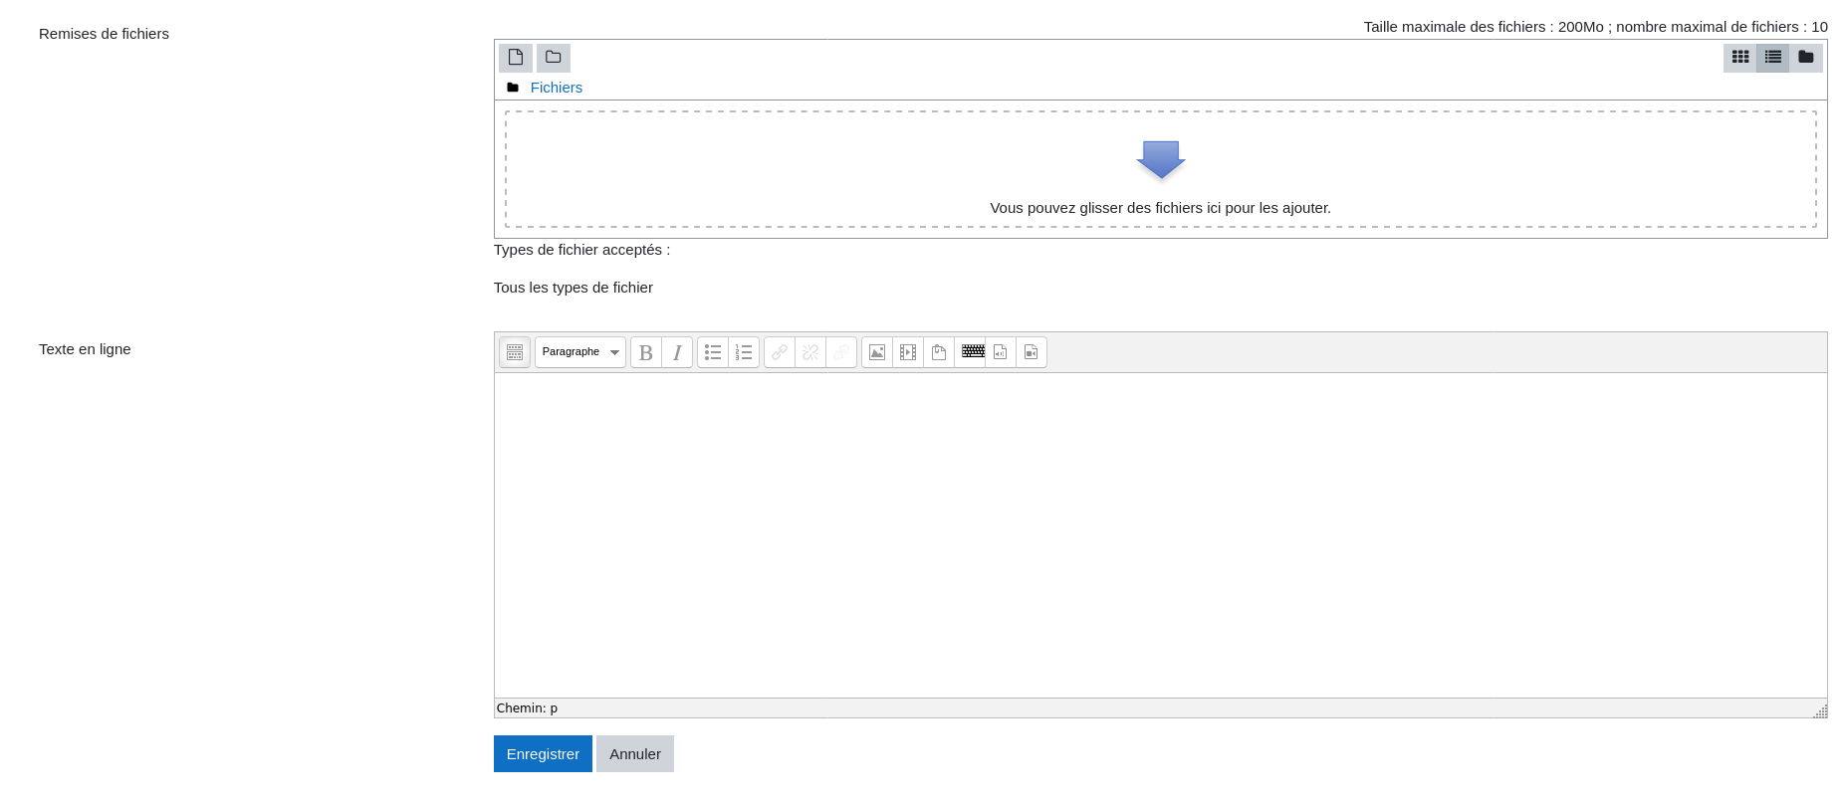Create a new folder in file manager

[x=554, y=58]
